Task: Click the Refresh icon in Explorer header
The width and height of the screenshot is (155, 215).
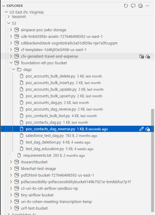Action: pos(126,6)
